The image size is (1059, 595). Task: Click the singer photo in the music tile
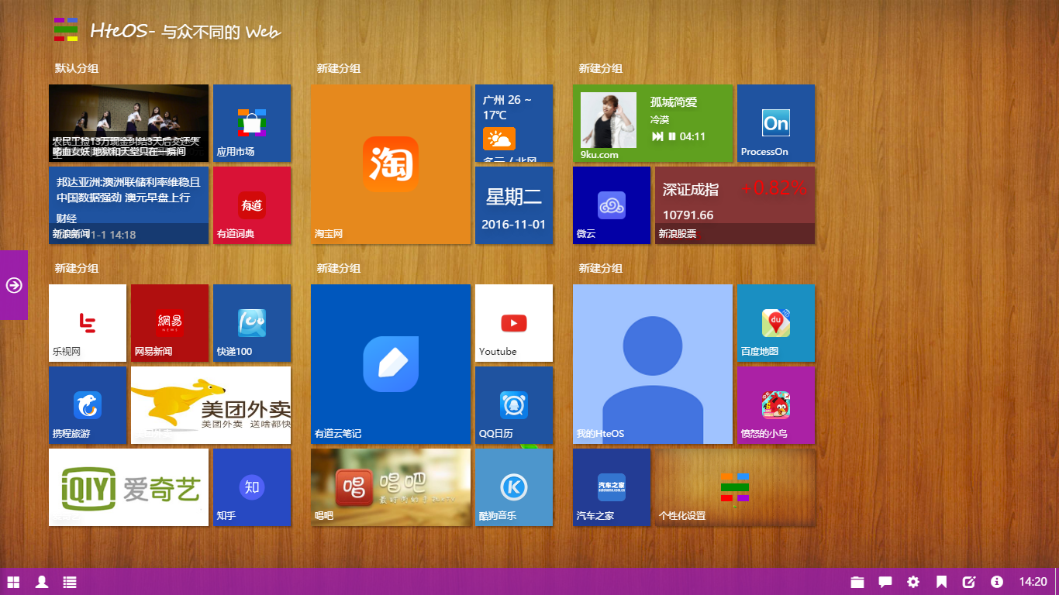(609, 120)
